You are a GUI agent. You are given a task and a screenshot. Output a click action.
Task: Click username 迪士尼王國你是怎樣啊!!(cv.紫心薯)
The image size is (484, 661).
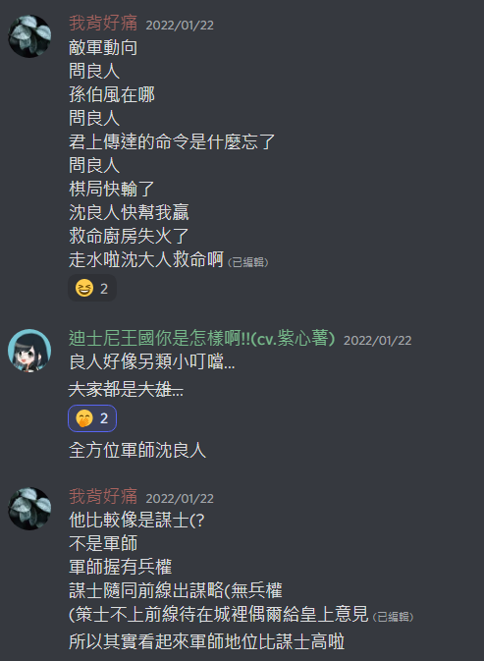(x=202, y=338)
